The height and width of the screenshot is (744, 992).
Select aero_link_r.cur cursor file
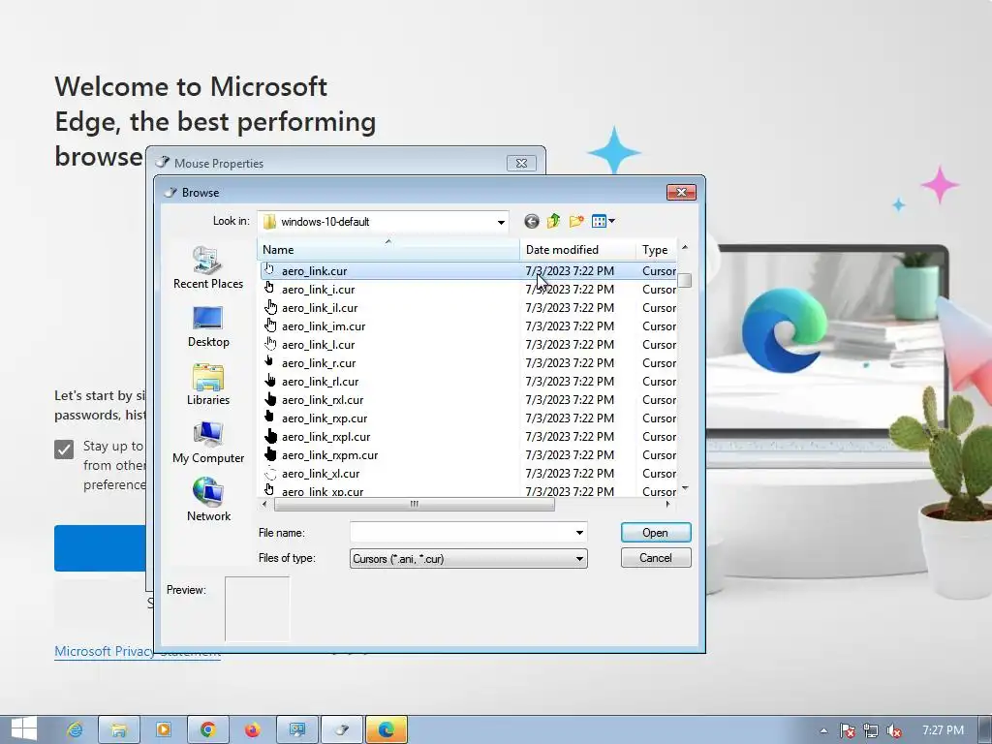[x=318, y=362]
